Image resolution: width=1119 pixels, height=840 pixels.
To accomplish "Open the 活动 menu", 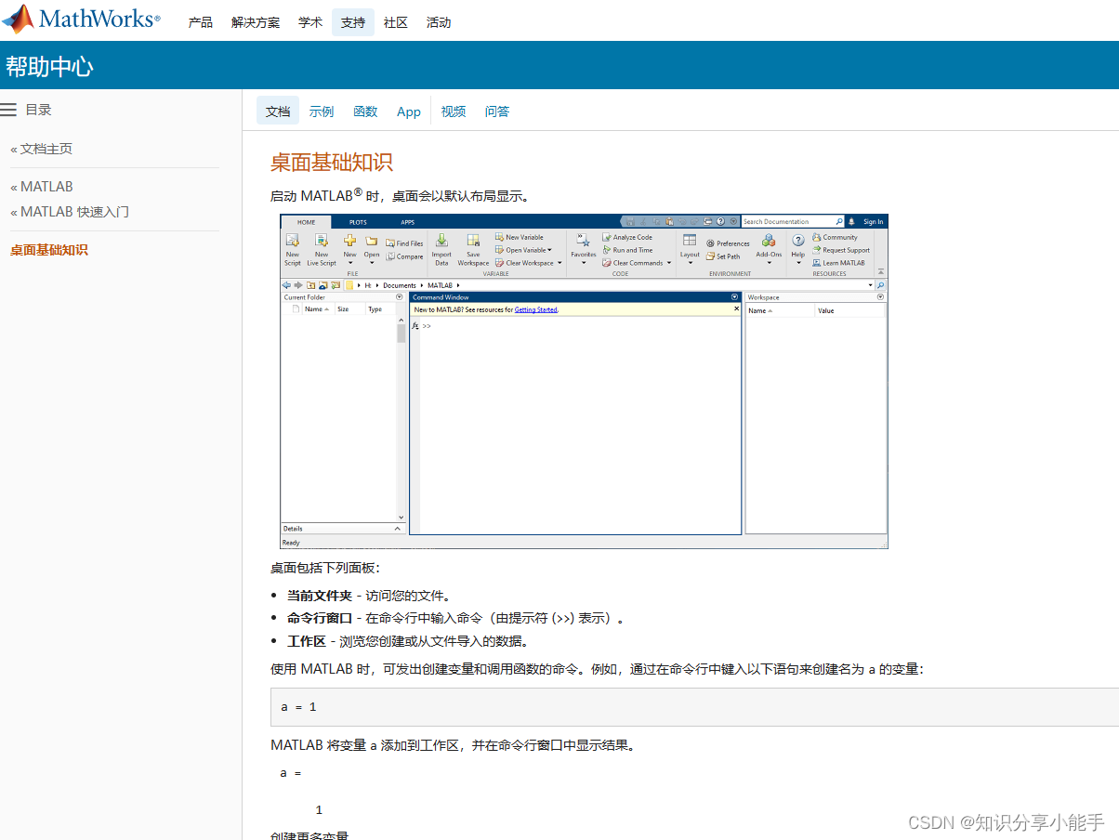I will (x=439, y=22).
